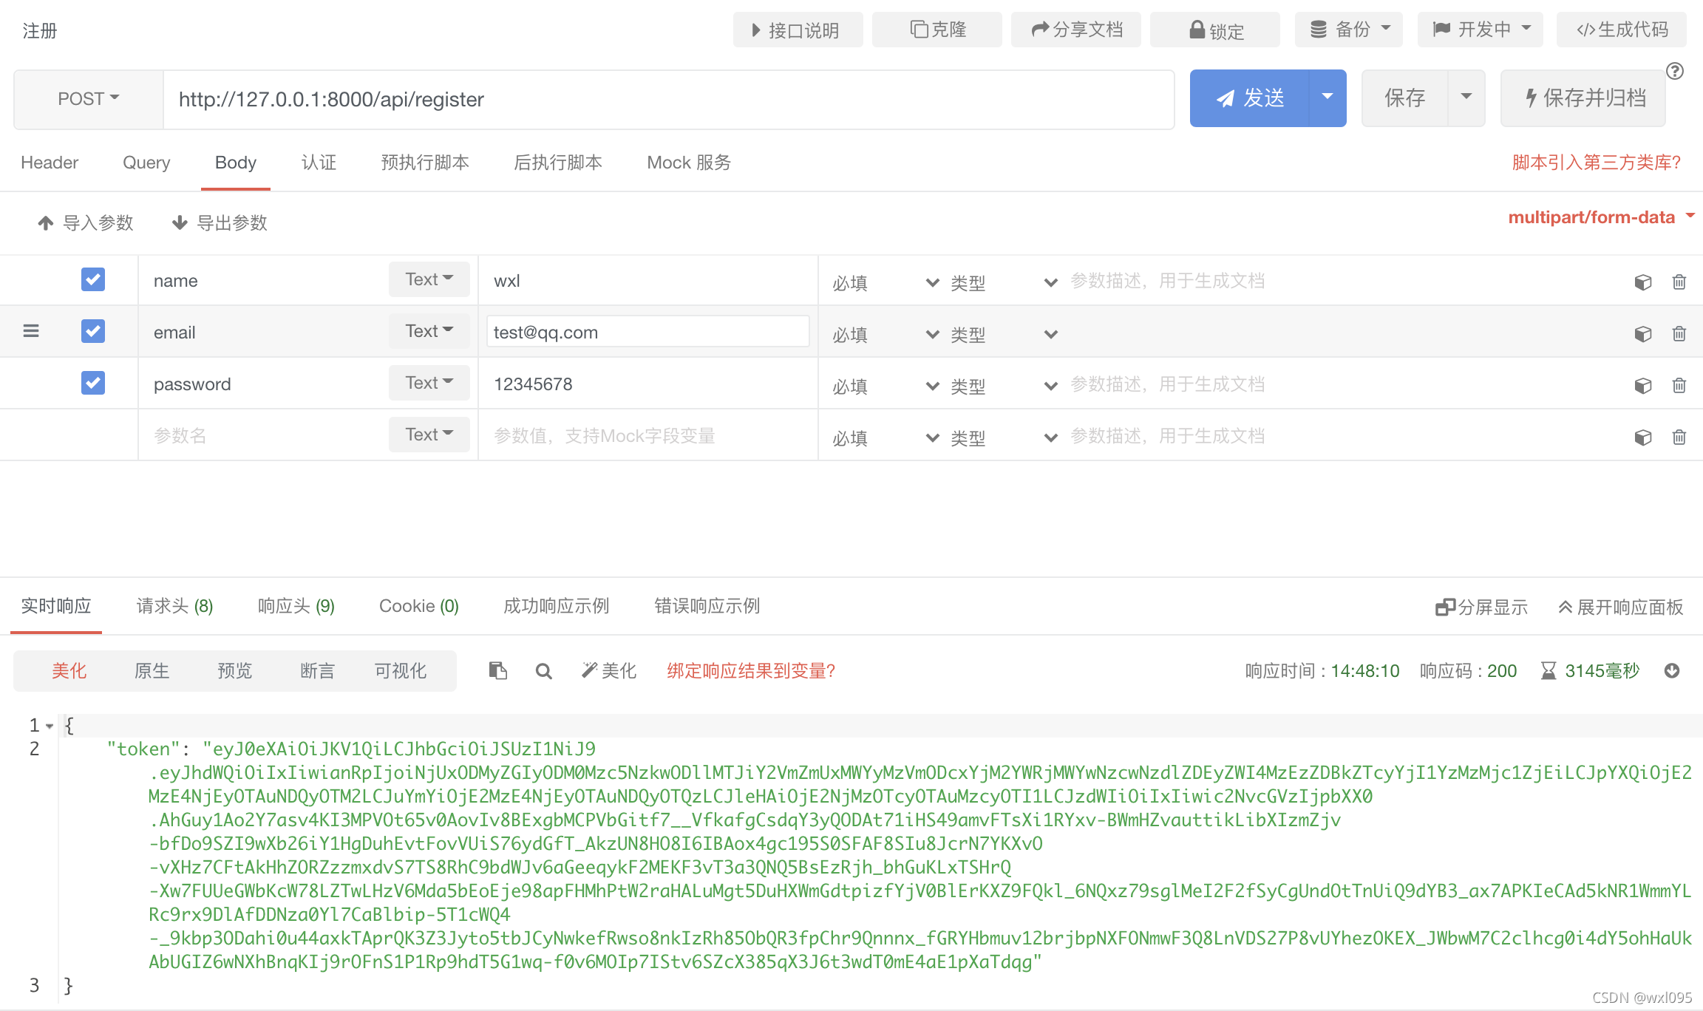The height and width of the screenshot is (1011, 1703).
Task: Click the copy response icon
Action: click(497, 670)
